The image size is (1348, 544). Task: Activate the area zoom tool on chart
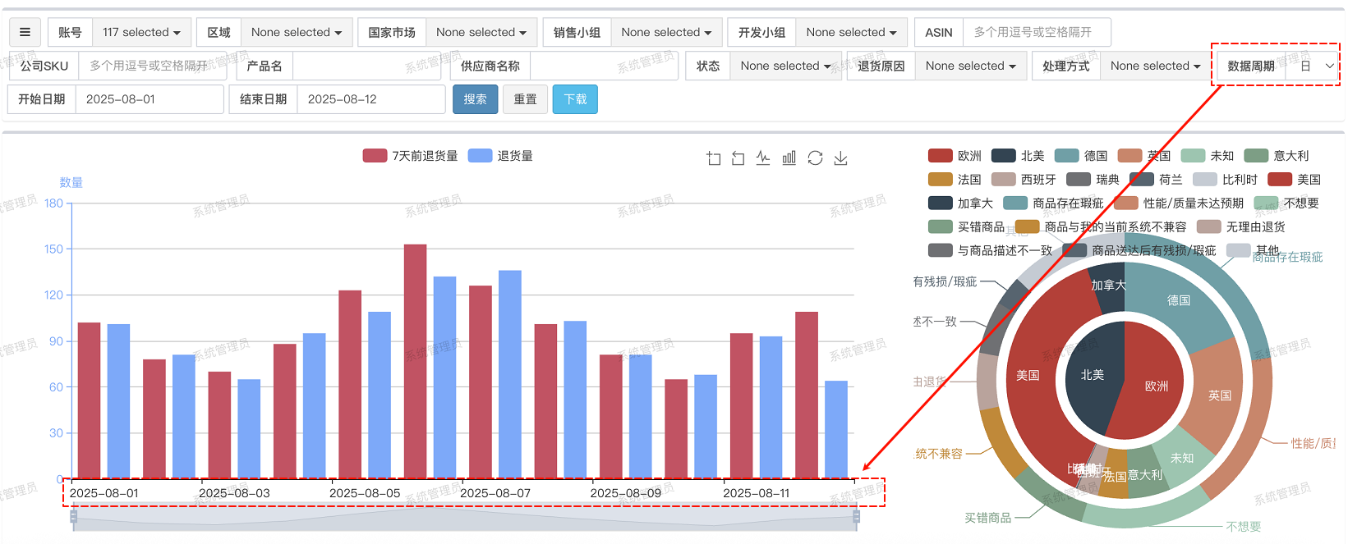713,158
